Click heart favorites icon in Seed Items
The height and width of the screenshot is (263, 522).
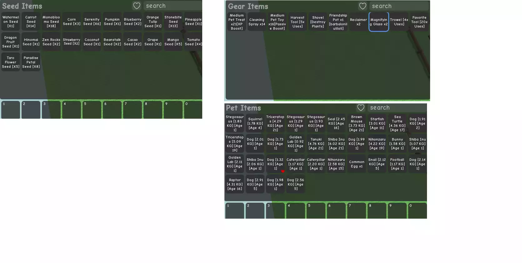pyautogui.click(x=137, y=6)
